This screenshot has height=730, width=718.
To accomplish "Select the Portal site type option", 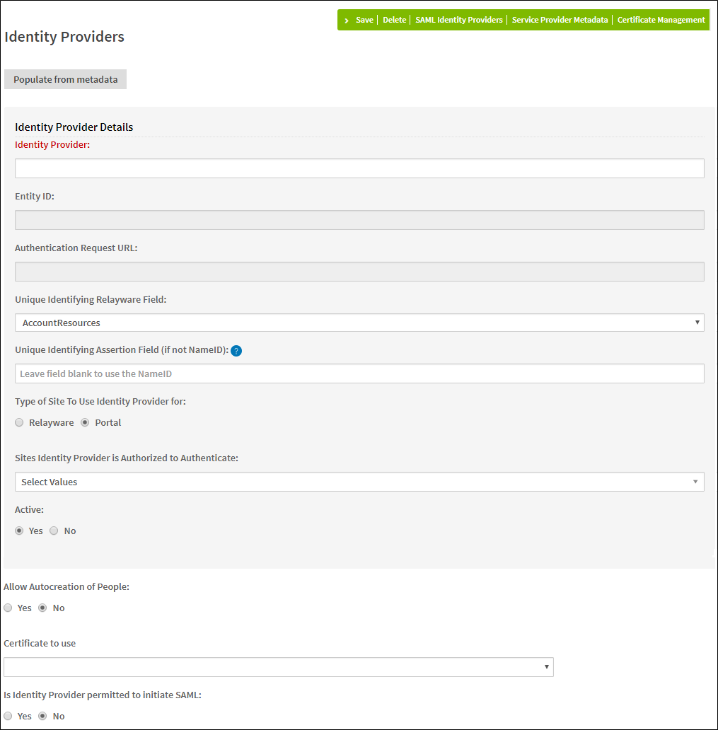I will (x=86, y=422).
